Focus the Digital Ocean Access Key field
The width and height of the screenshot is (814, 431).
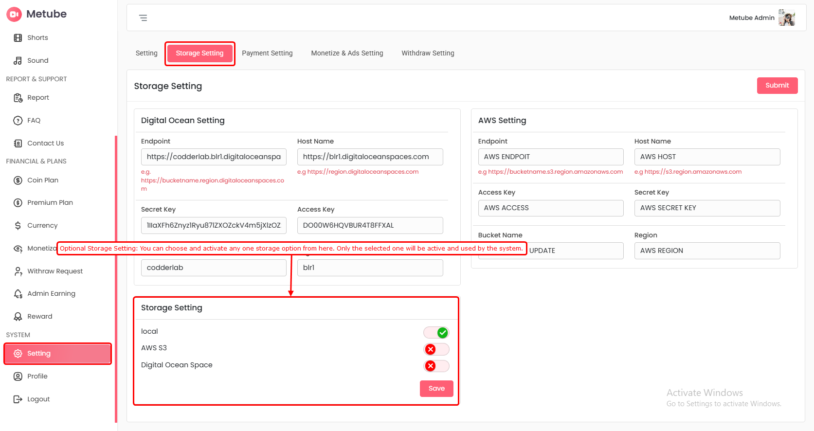(370, 225)
